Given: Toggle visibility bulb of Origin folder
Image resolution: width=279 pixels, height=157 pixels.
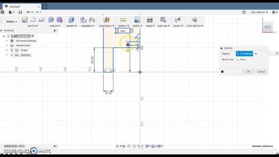Looking at the screenshot, I should (x=12, y=50).
